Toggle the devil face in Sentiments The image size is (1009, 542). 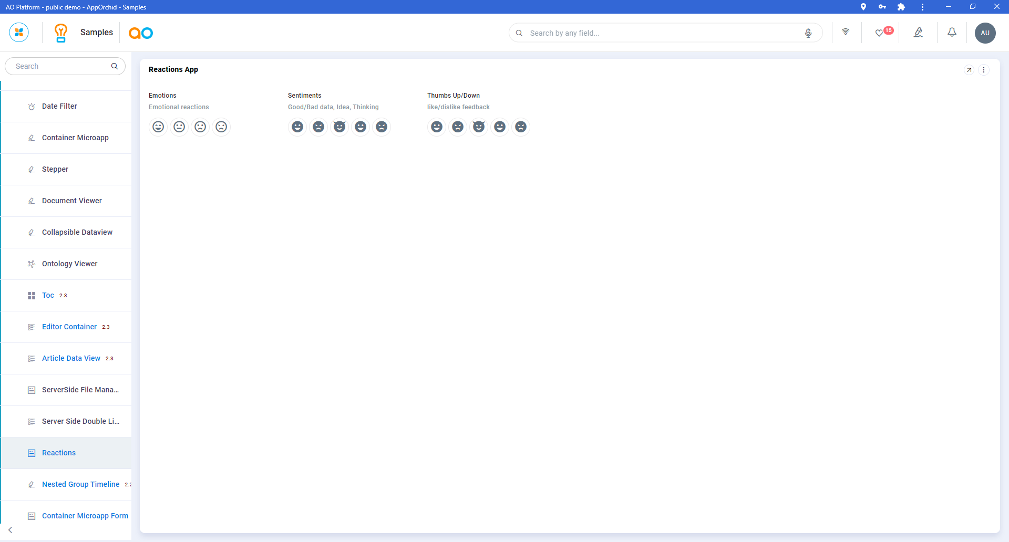[339, 127]
